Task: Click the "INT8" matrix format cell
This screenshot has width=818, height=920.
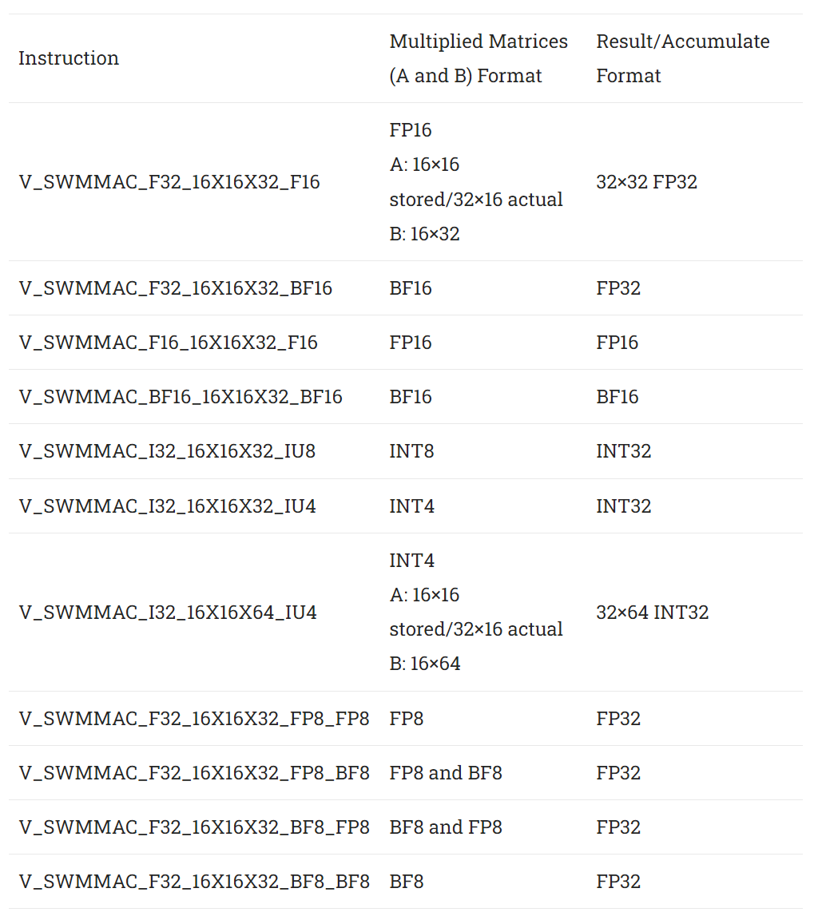Action: click(x=411, y=451)
